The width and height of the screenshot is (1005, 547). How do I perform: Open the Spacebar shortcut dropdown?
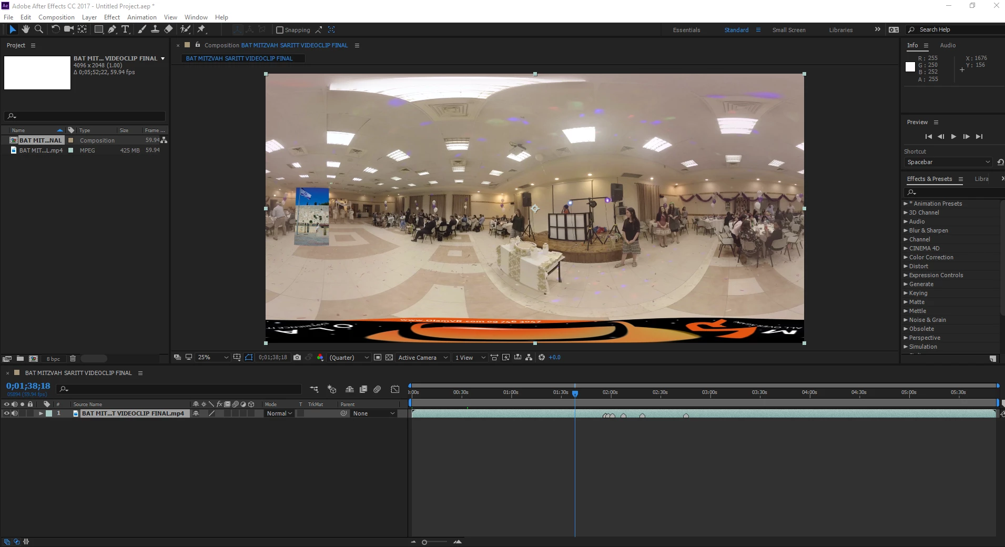coord(949,162)
